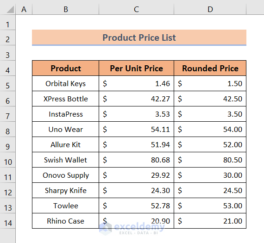264x243 pixels.
Task: Select row 10 header
Action: [7, 160]
